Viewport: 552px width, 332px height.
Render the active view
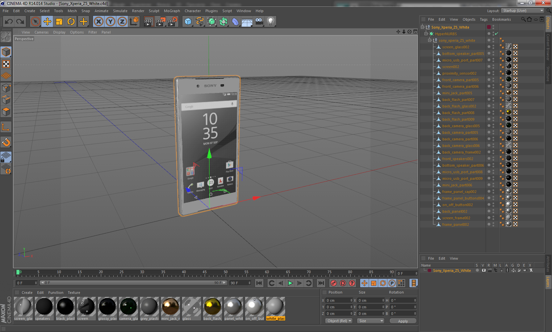(149, 22)
